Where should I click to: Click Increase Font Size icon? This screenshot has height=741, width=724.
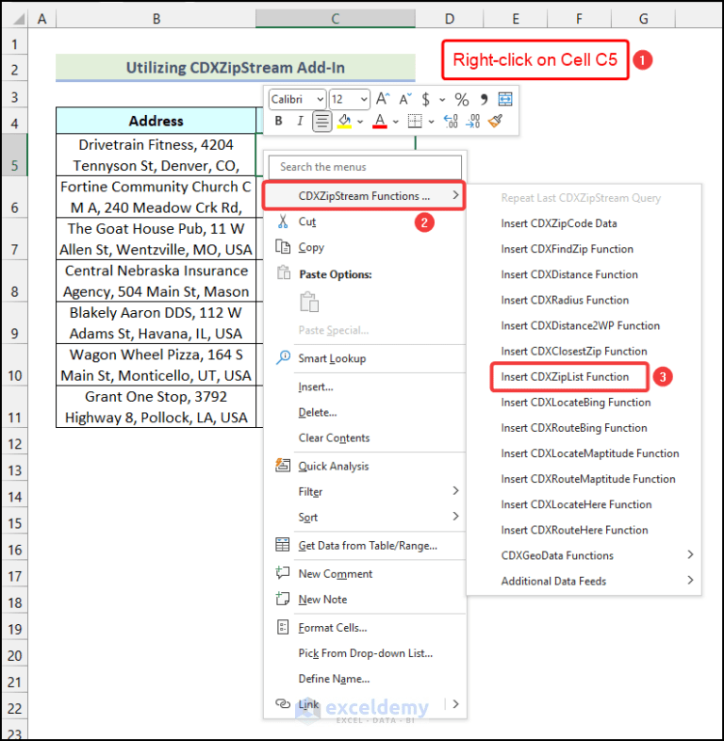pos(383,99)
